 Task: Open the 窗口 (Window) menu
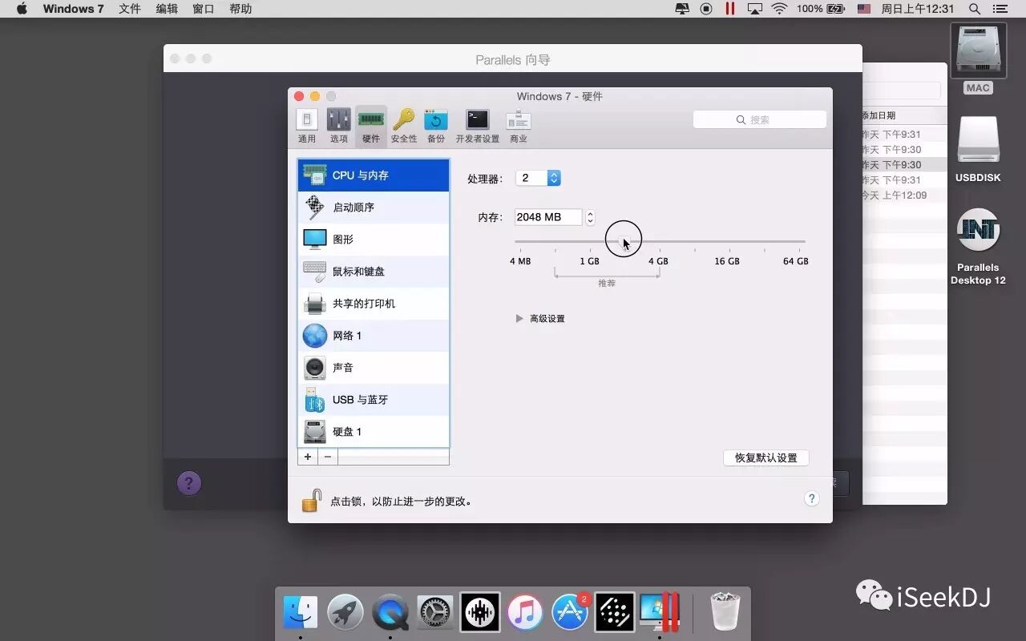204,9
